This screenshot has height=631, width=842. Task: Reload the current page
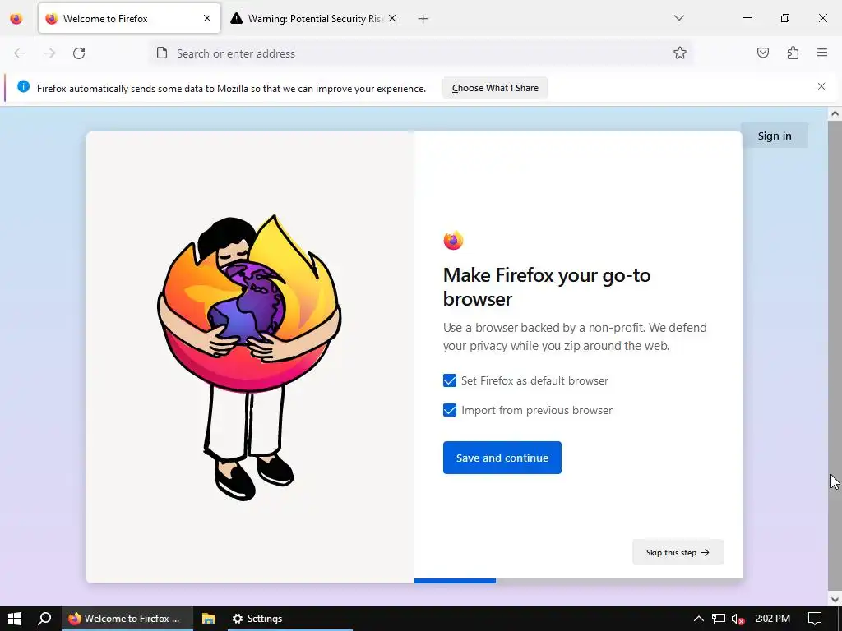click(79, 53)
